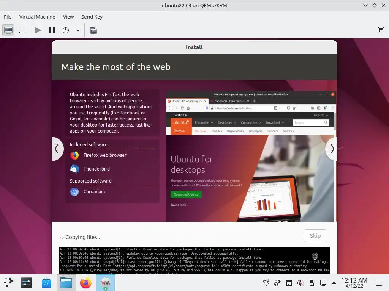Open Discover software center in taskbar
This screenshot has height=291, width=389.
(x=46, y=283)
